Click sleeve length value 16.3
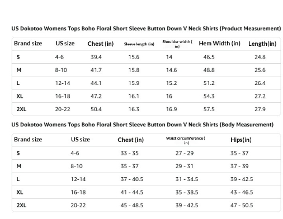This screenshot has height=219, width=283. tap(134, 109)
